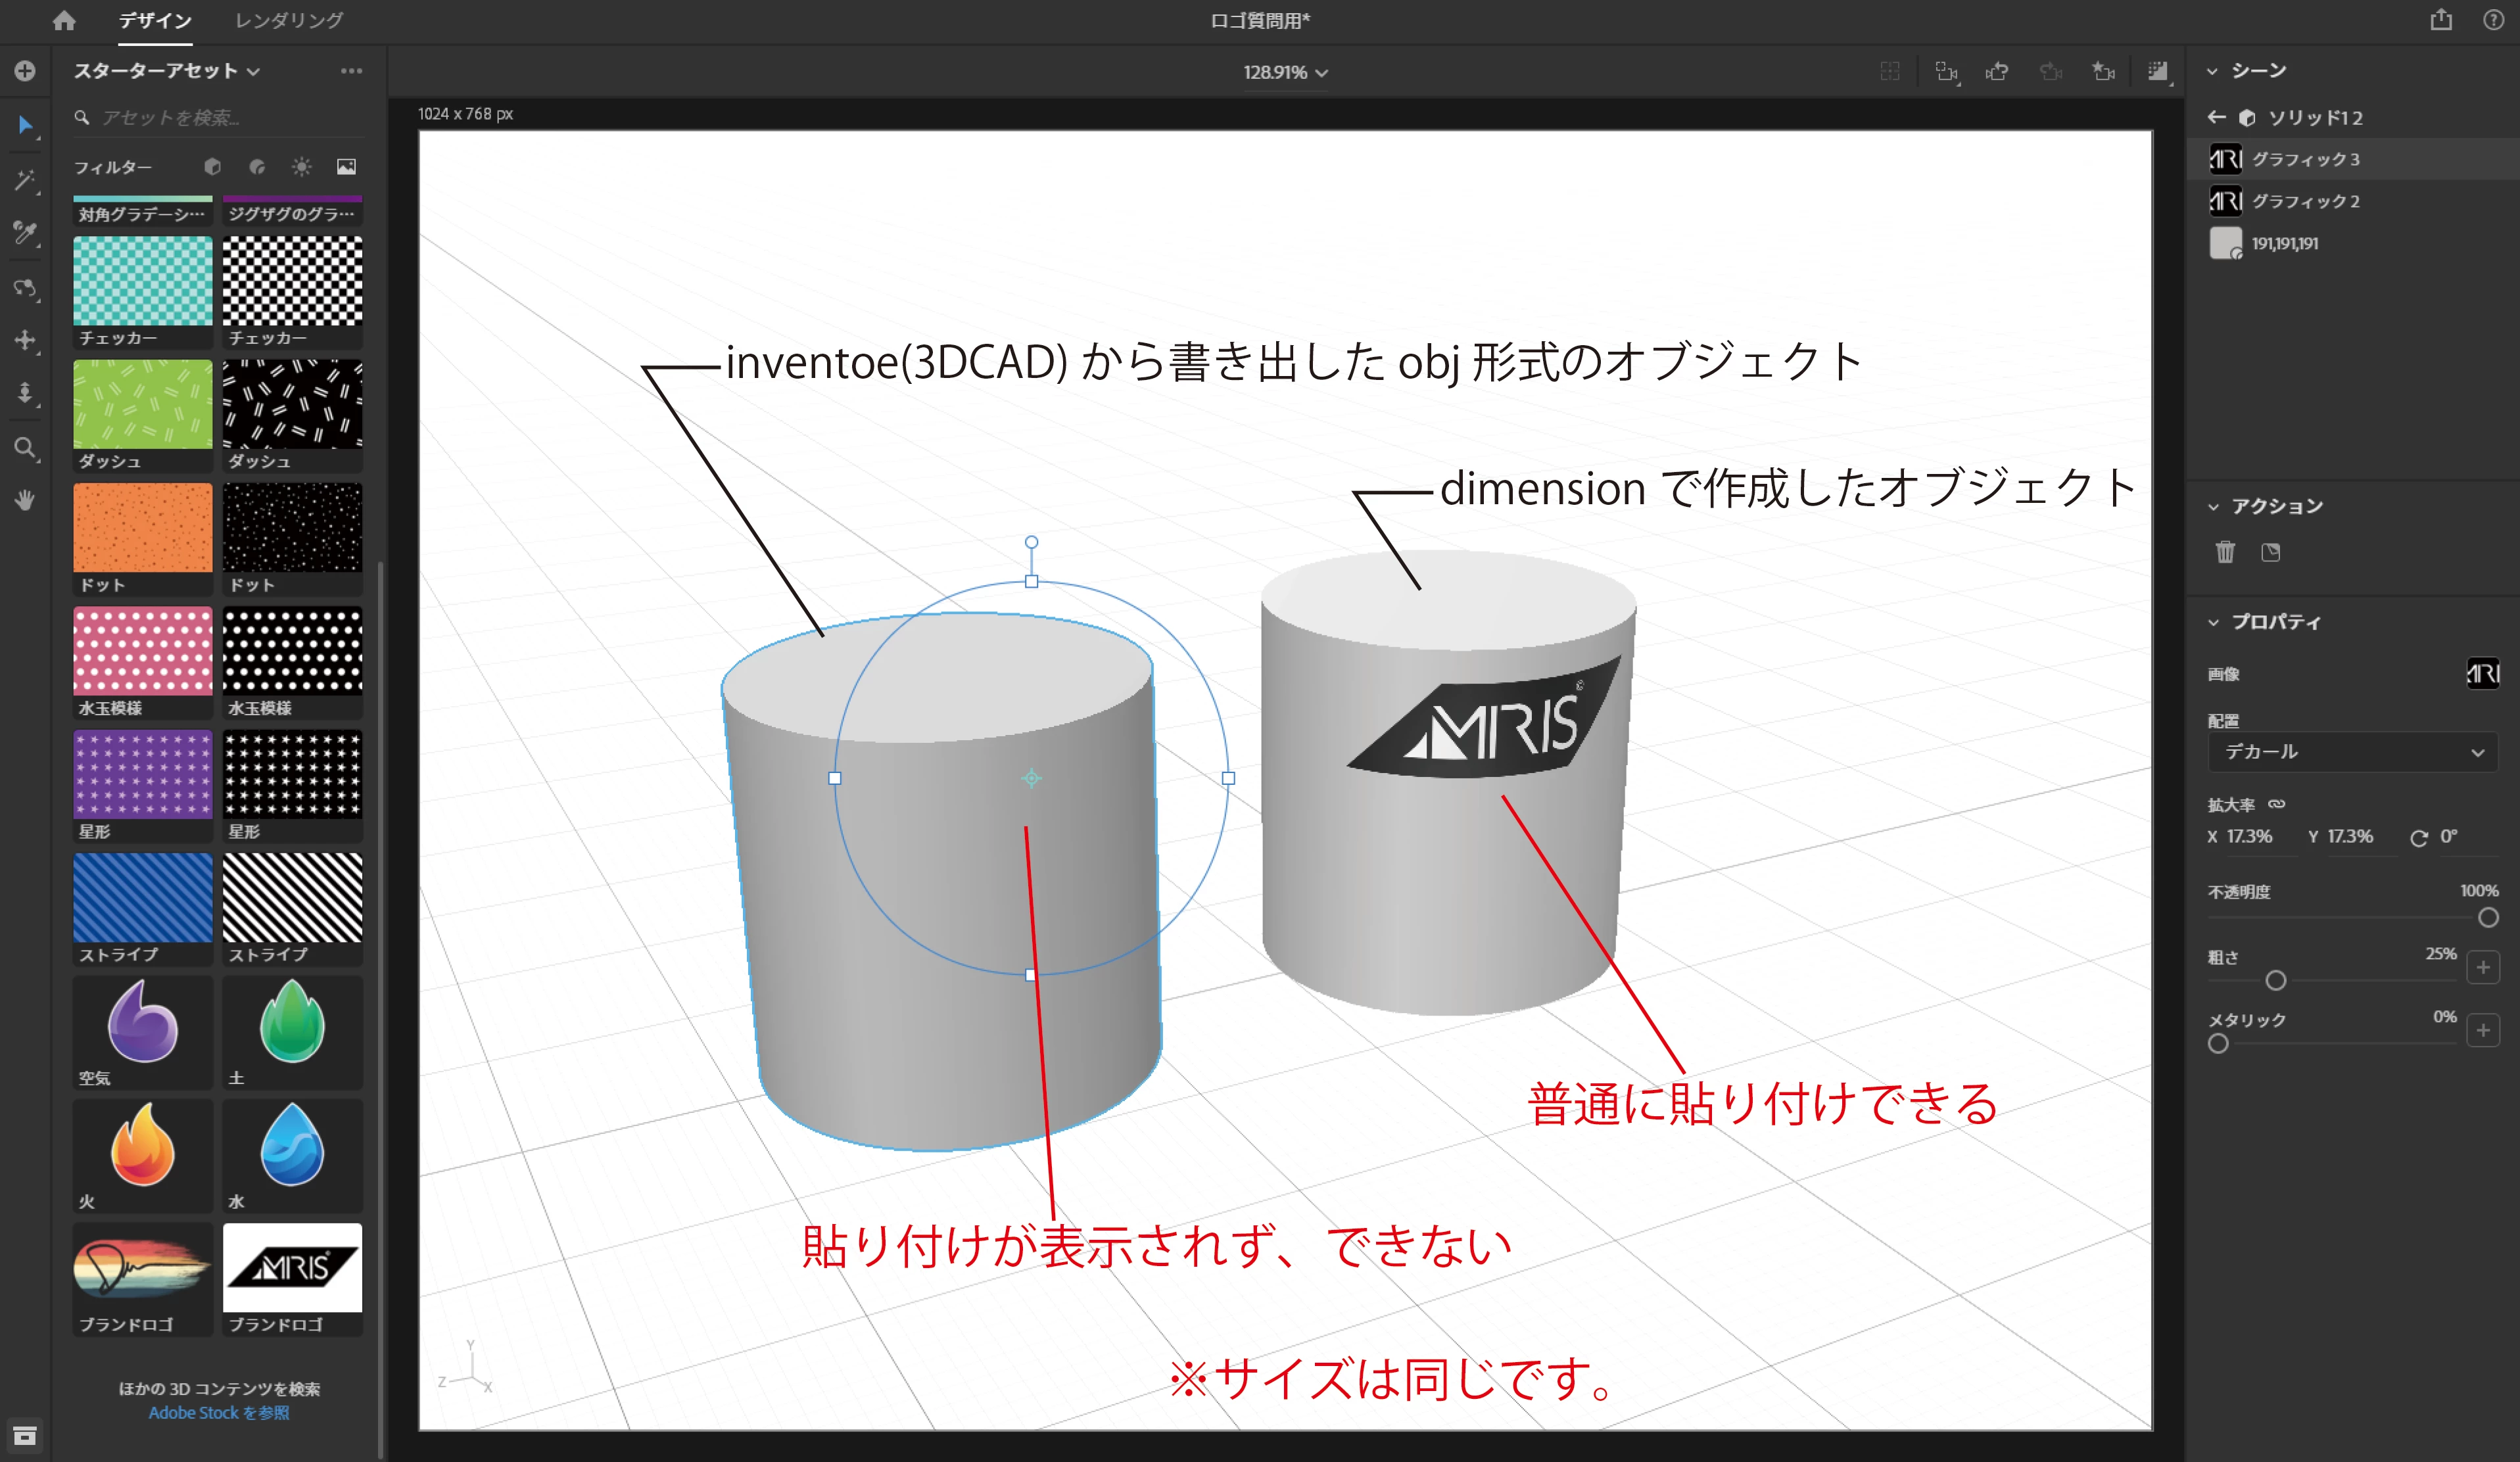Select the Magic Wand tool
The width and height of the screenshot is (2520, 1462).
tap(25, 181)
